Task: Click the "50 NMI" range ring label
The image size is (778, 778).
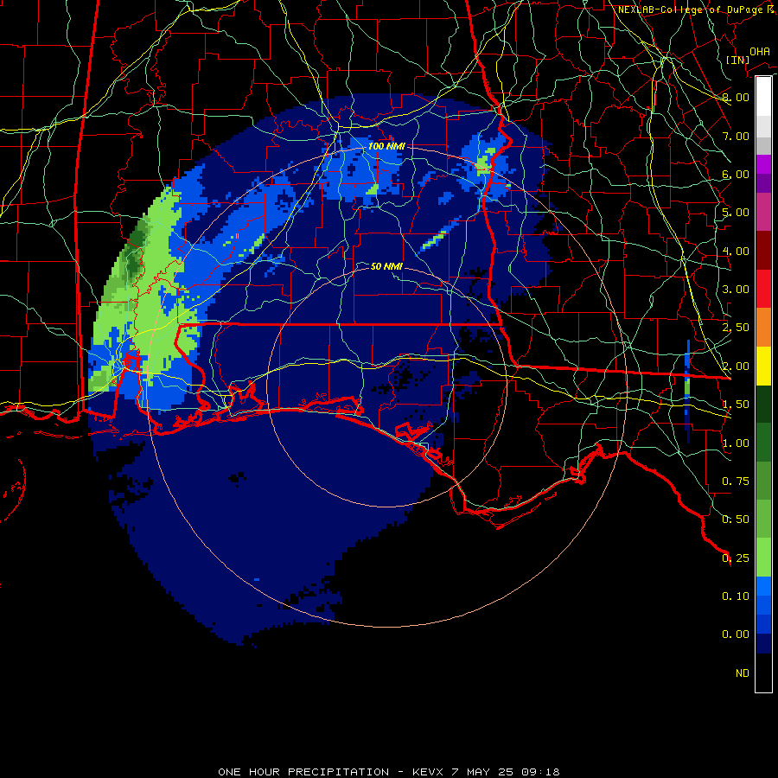Action: click(386, 266)
